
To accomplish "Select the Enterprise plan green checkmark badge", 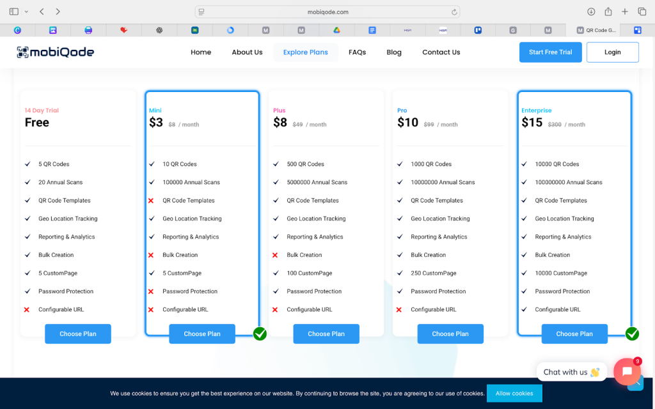I will pos(632,334).
